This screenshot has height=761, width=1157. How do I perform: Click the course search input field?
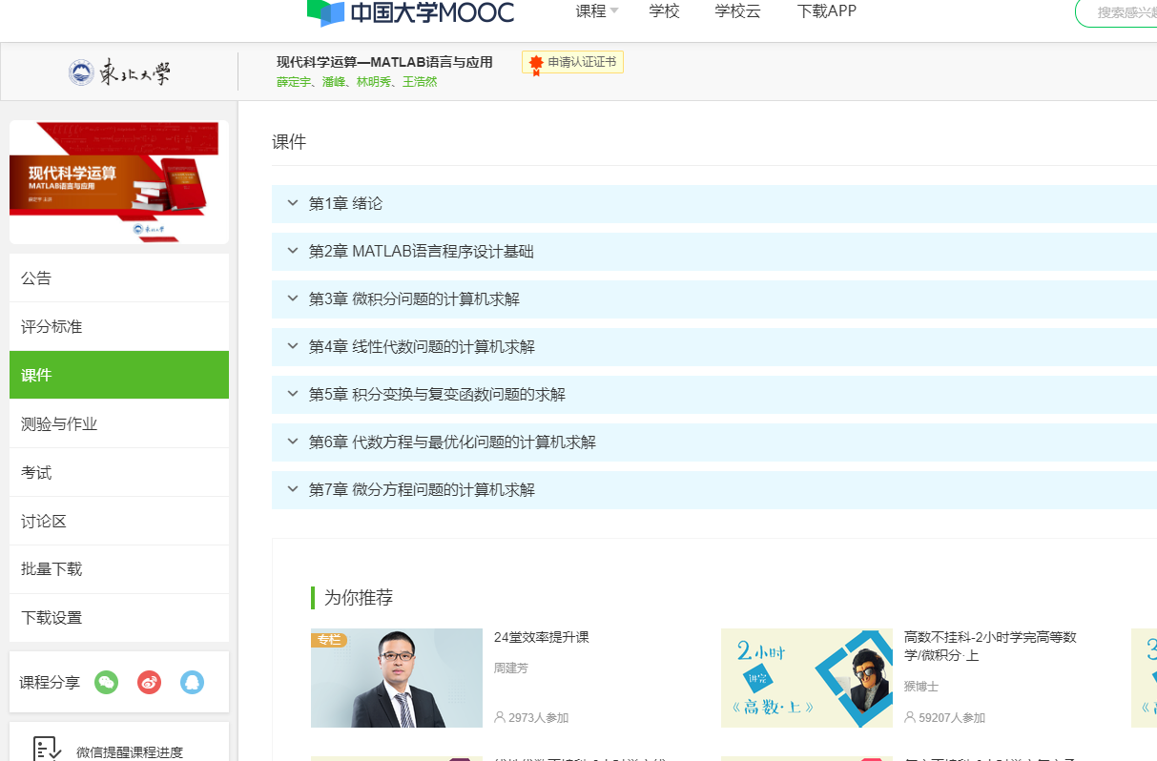(1116, 12)
